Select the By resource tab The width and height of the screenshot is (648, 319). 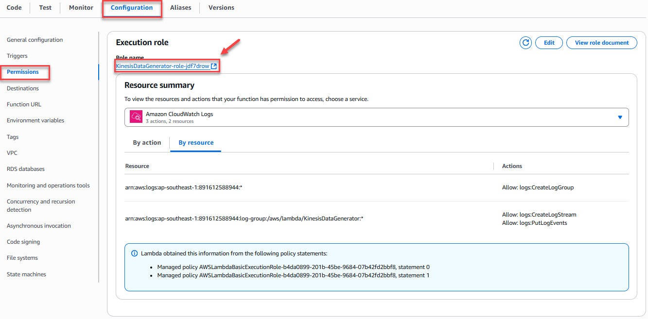(196, 143)
